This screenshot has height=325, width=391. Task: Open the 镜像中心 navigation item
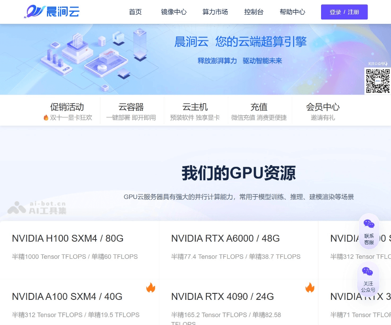coord(174,12)
